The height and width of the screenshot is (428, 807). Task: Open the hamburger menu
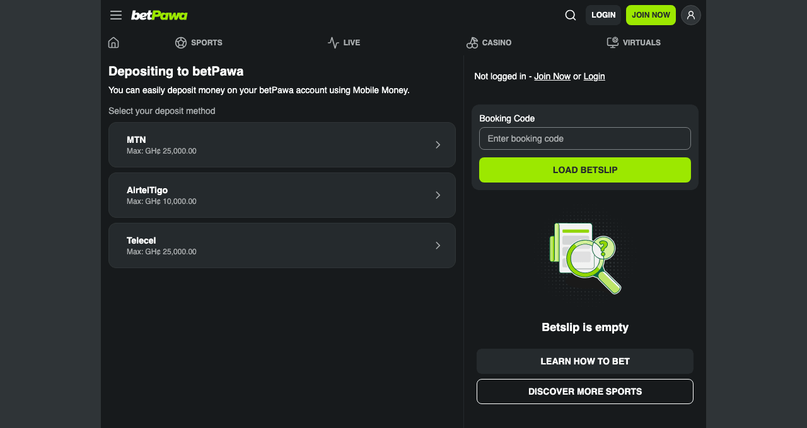[116, 15]
